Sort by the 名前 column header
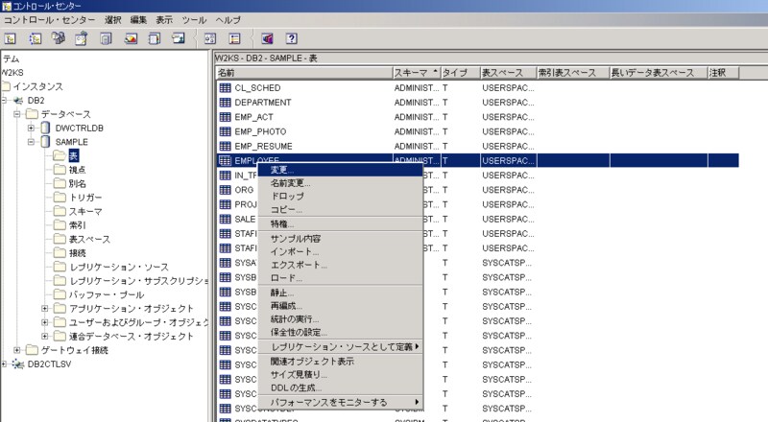This screenshot has width=768, height=422. [x=304, y=73]
